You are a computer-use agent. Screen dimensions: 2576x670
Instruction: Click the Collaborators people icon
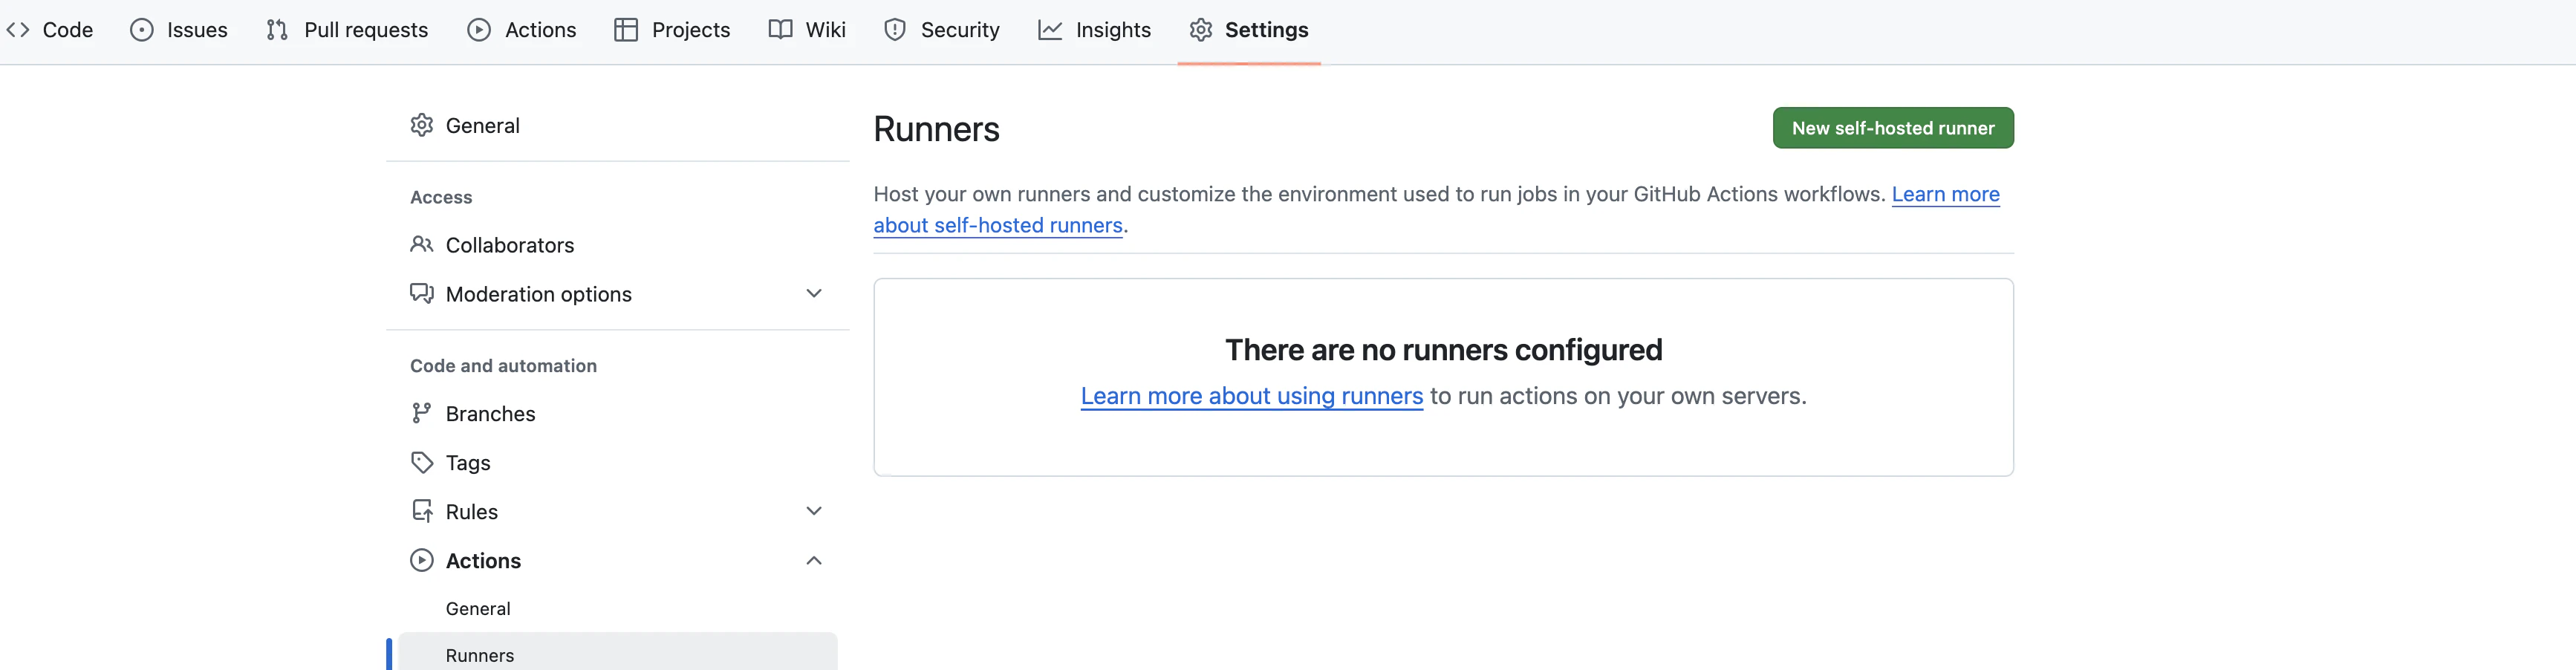point(422,245)
